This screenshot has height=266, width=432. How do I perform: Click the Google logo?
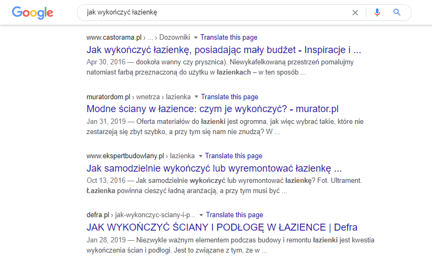click(x=32, y=12)
